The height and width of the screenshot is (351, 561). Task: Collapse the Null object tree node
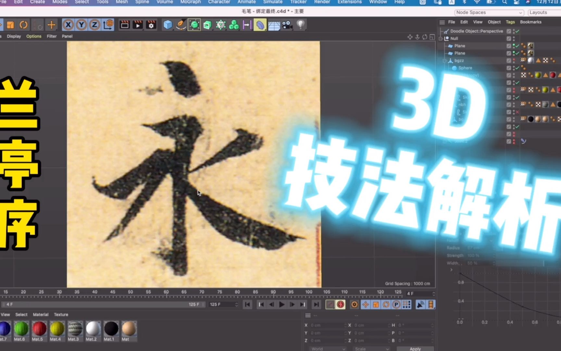[441, 38]
